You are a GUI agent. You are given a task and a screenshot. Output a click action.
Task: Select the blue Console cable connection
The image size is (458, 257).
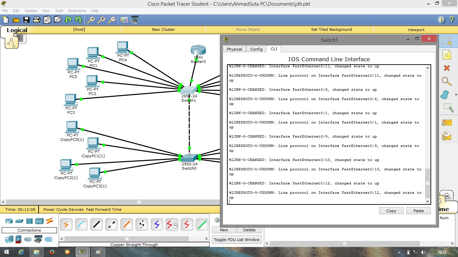coord(81,225)
